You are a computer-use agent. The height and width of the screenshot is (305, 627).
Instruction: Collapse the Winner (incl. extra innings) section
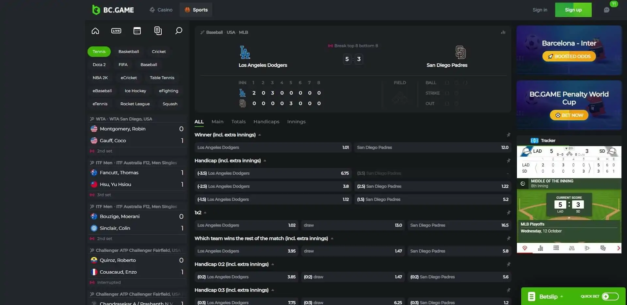(x=260, y=135)
